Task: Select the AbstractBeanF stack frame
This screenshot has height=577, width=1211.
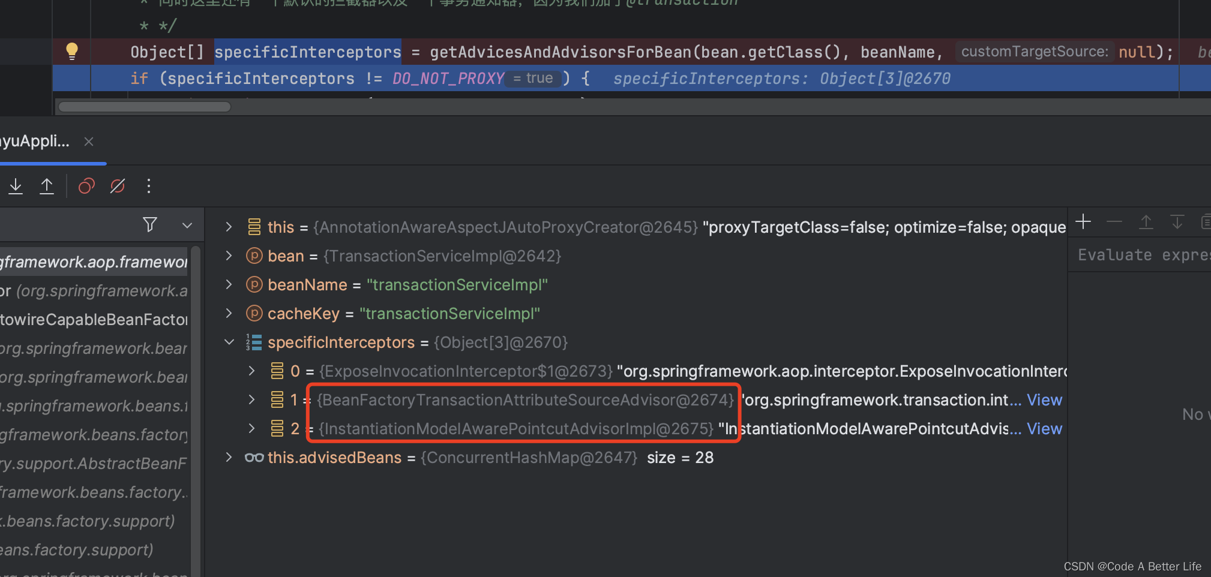Action: [x=94, y=464]
